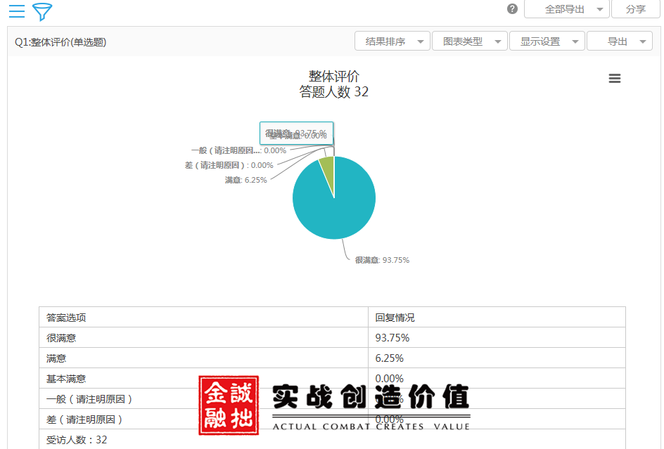Click the 回复情况 column header
Screen dimensions: 664x449
[x=395, y=318]
